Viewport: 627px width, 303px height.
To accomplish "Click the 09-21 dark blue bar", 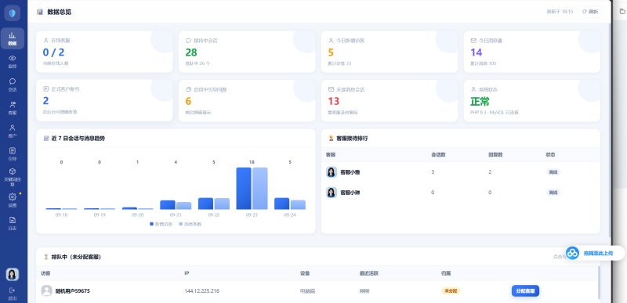I will click(x=168, y=205).
